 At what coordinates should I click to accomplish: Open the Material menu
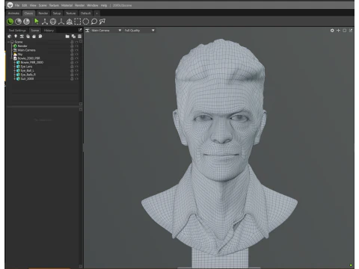click(x=67, y=5)
